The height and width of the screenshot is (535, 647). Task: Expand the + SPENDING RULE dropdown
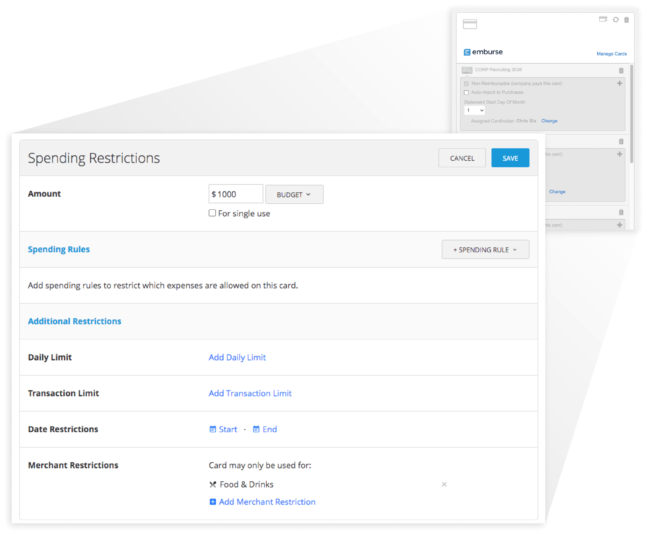[x=485, y=250]
